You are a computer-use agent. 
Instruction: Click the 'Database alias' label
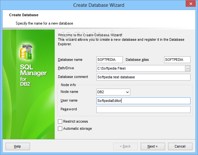(137, 60)
